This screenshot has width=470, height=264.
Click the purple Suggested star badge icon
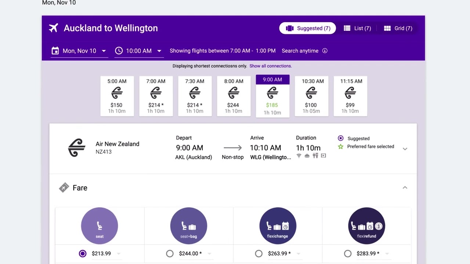(x=340, y=138)
